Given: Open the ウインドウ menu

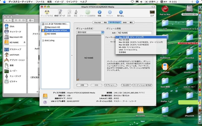Looking at the screenshot, I should tap(72, 2).
